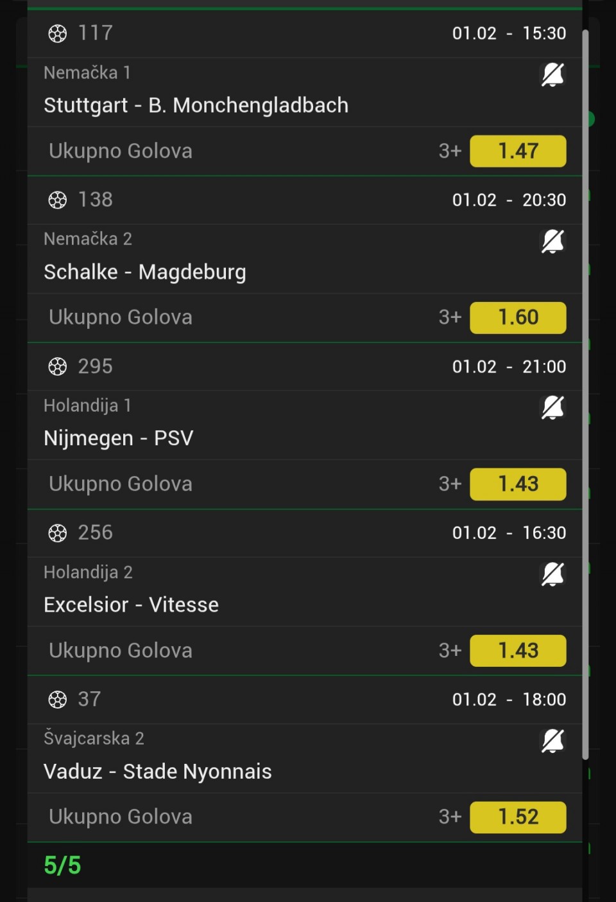Tap the 1.43 odds for Nijmegen - PSV
616x902 pixels.
(x=518, y=484)
